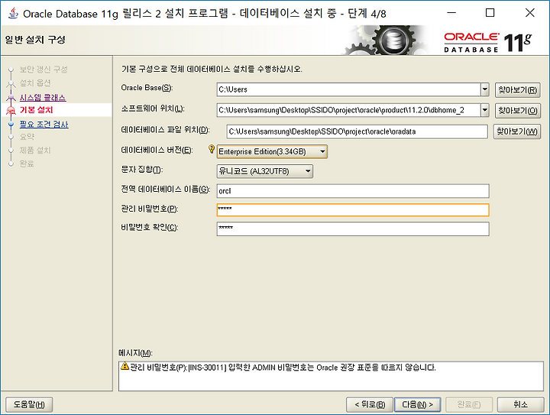Click the red current-step icon beside 기본 설치
Viewport: 550px width, 415px height.
pyautogui.click(x=11, y=111)
